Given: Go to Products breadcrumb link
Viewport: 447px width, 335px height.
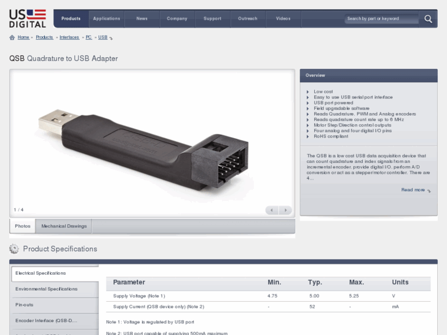Looking at the screenshot, I should point(44,37).
